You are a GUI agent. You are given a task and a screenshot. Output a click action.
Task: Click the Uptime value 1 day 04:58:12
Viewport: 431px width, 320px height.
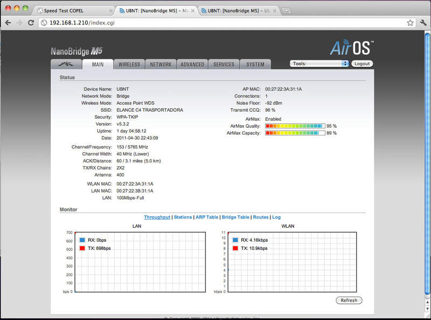click(x=131, y=131)
